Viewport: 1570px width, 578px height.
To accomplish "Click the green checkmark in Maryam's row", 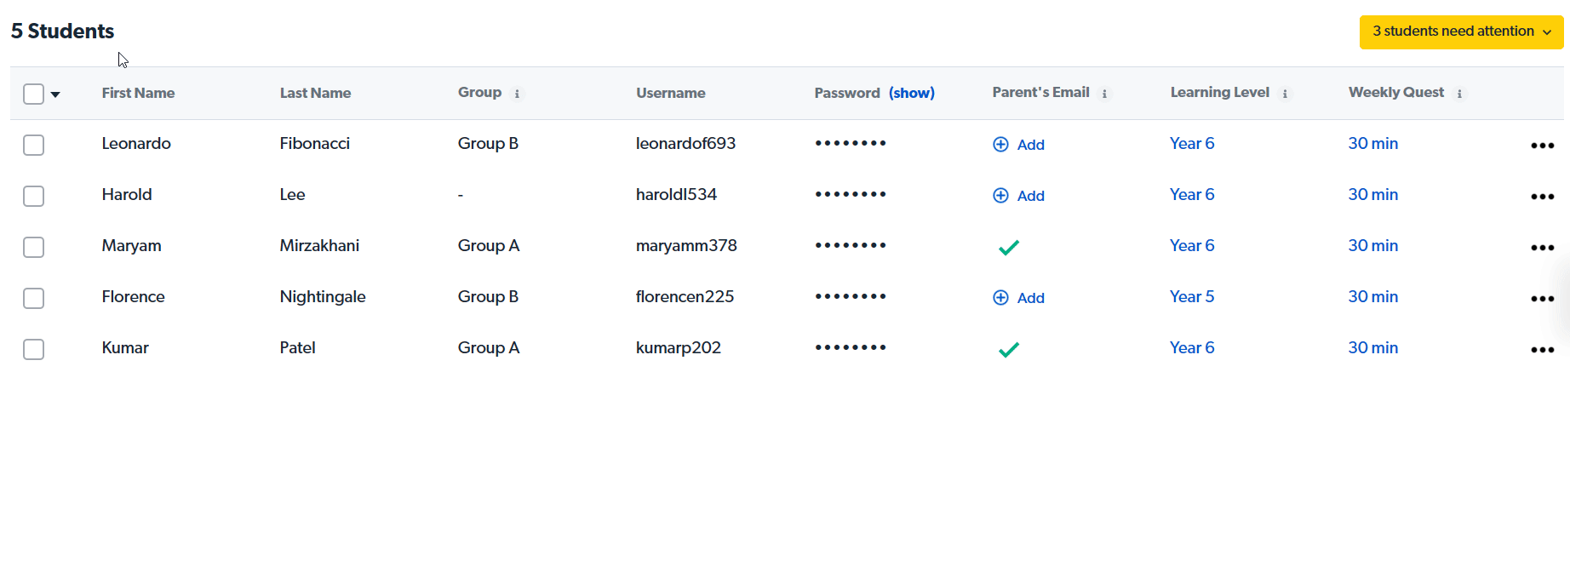I will pyautogui.click(x=1009, y=248).
